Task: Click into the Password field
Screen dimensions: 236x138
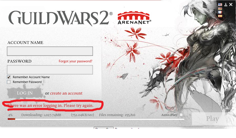Action: tap(50, 70)
